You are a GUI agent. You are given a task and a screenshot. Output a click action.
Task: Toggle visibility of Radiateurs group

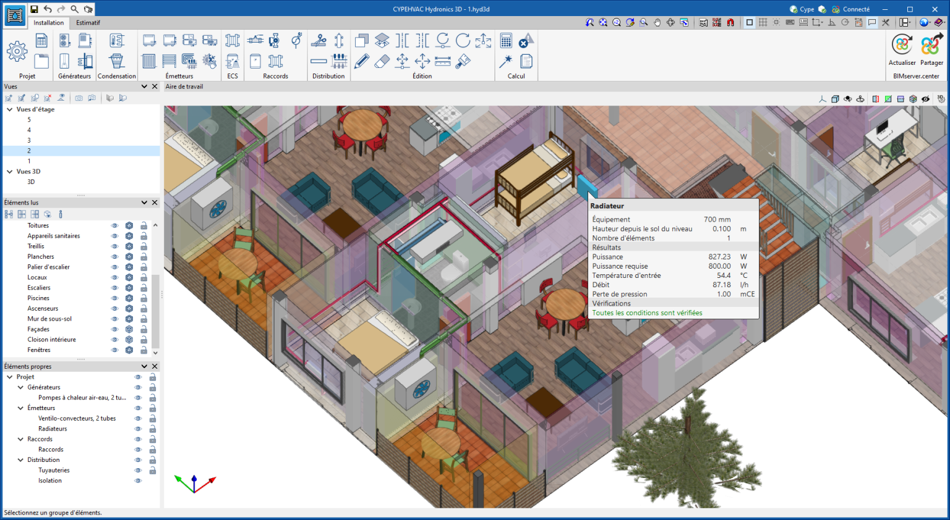pyautogui.click(x=138, y=429)
